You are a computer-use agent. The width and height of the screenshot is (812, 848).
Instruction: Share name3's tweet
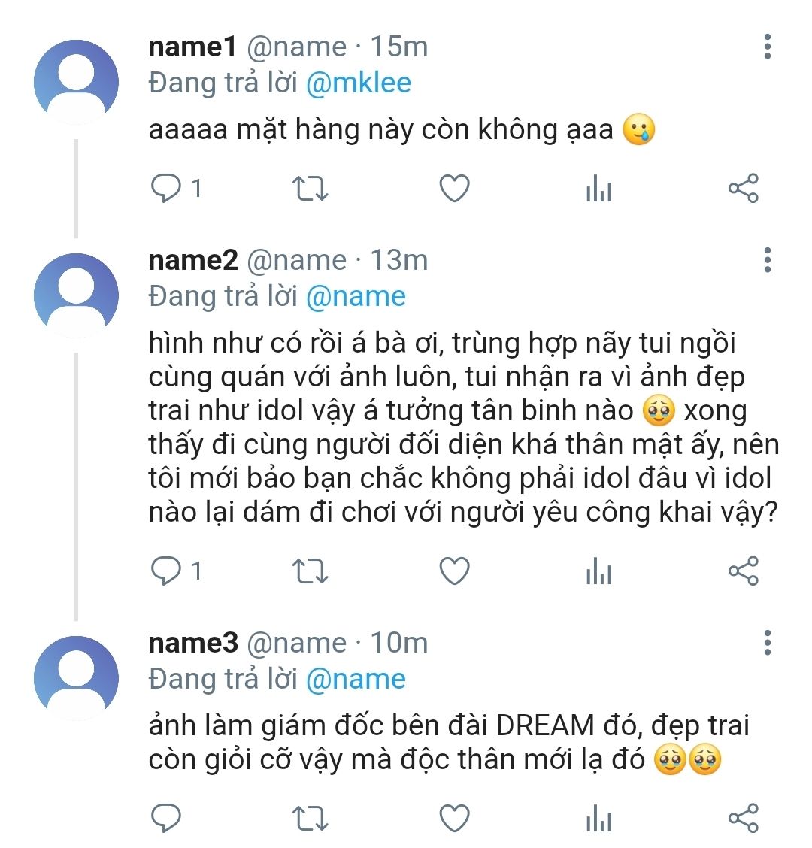(x=744, y=818)
